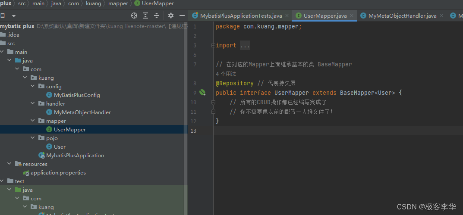Viewport: 463px width, 215px height.
Task: Click the resources folder icon
Action: pyautogui.click(x=18, y=164)
